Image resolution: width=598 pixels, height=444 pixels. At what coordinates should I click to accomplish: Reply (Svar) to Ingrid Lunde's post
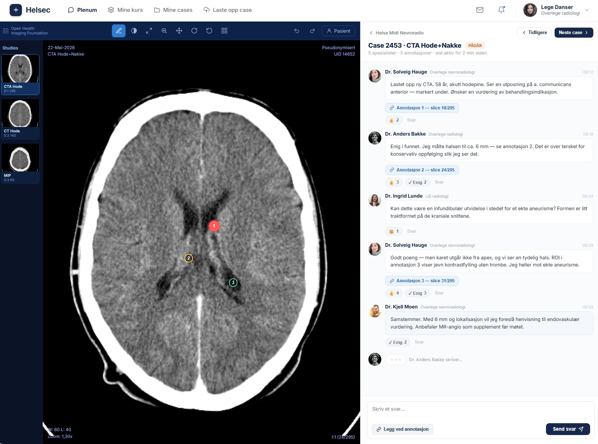[x=411, y=231]
